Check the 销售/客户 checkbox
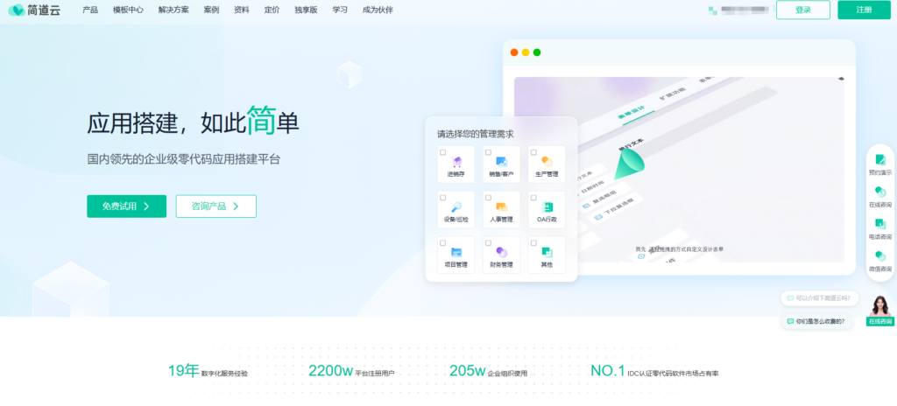 (488, 152)
